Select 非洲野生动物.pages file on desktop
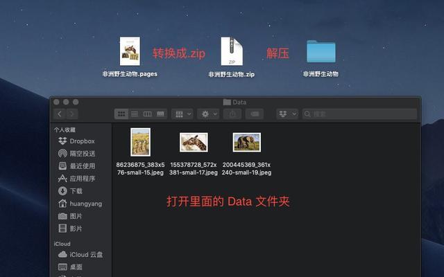Image resolution: width=444 pixels, height=277 pixels. [x=130, y=51]
